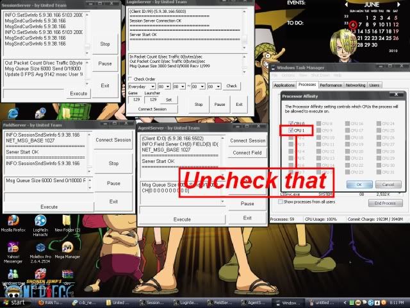The image size is (410, 308).
Task: Click the Windows Start button
Action: click(19, 302)
